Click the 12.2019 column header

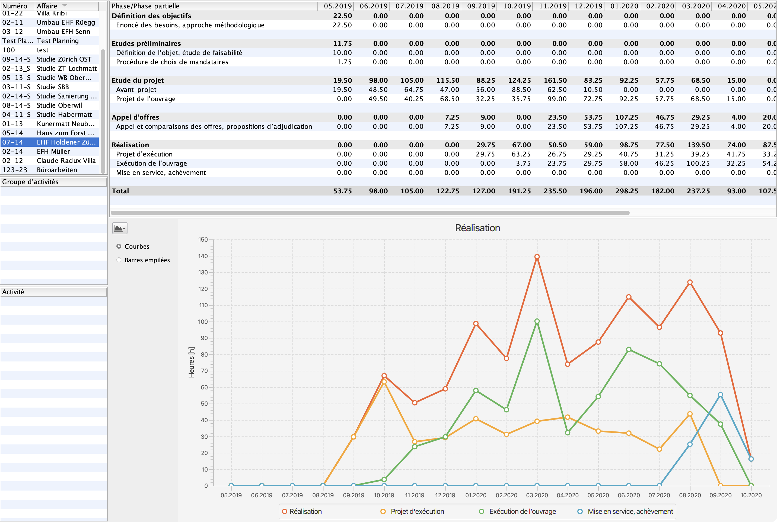[x=587, y=6]
